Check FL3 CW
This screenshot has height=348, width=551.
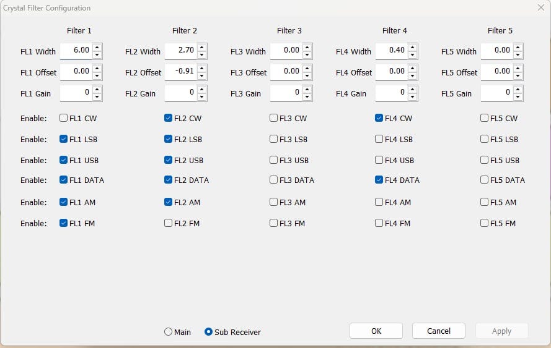click(273, 118)
